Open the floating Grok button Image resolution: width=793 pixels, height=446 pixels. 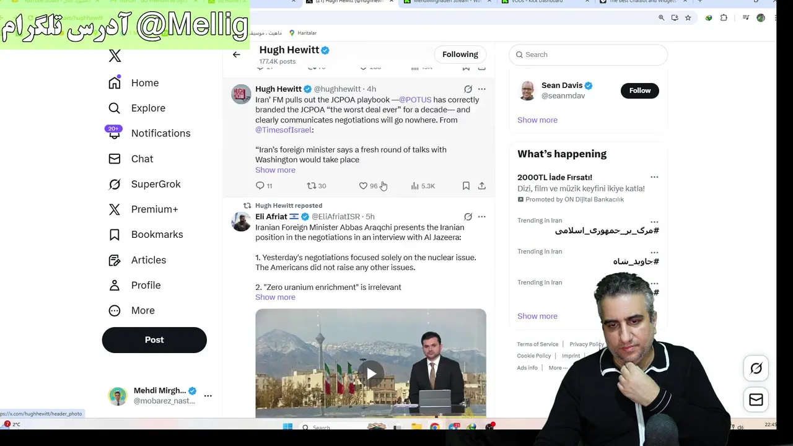point(756,369)
